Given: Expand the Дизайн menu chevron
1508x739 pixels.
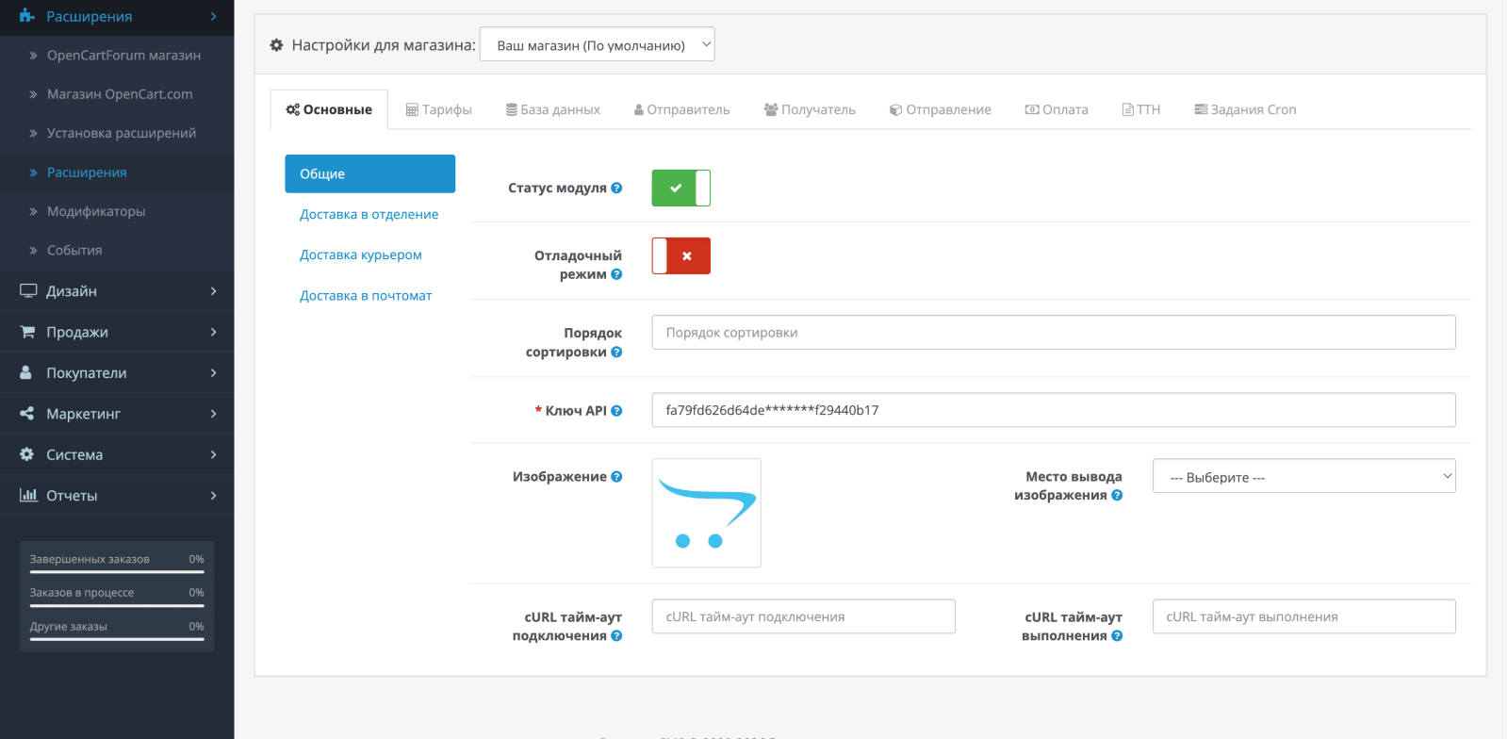Looking at the screenshot, I should [214, 291].
